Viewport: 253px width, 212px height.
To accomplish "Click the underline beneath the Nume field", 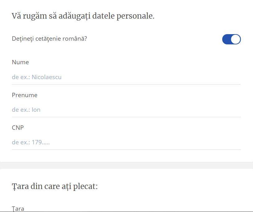I will click(x=126, y=84).
